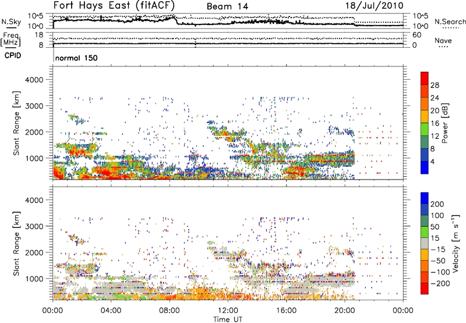This screenshot has height=323, width=466.
Task: Click the 'Freq. [MHz]' legend label
Action: [x=10, y=39]
